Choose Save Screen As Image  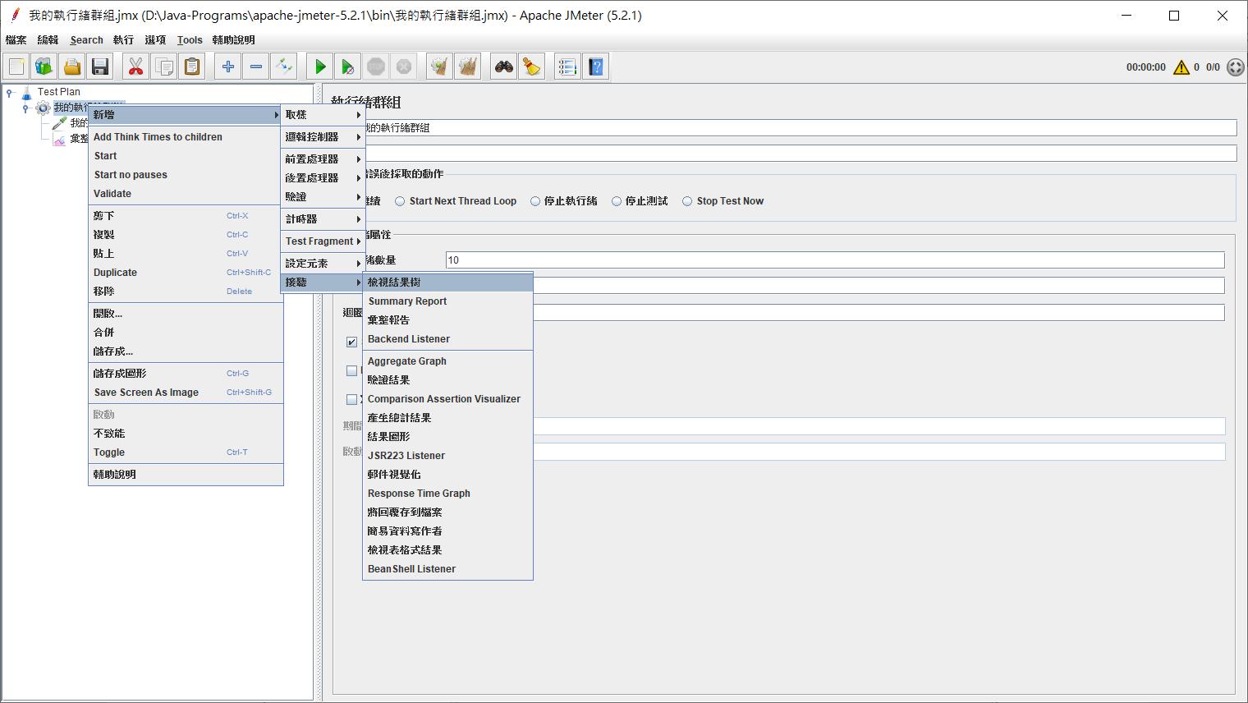(x=186, y=393)
